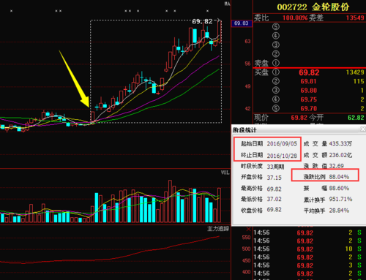
Task: Select stock title 002722 金轮股份
Action: click(313, 7)
